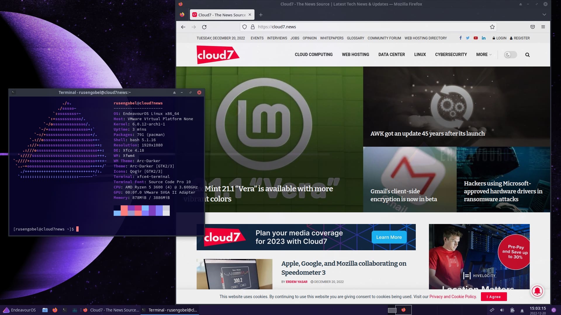Toggle the site's dark mode switch
This screenshot has width=561, height=315.
click(510, 55)
